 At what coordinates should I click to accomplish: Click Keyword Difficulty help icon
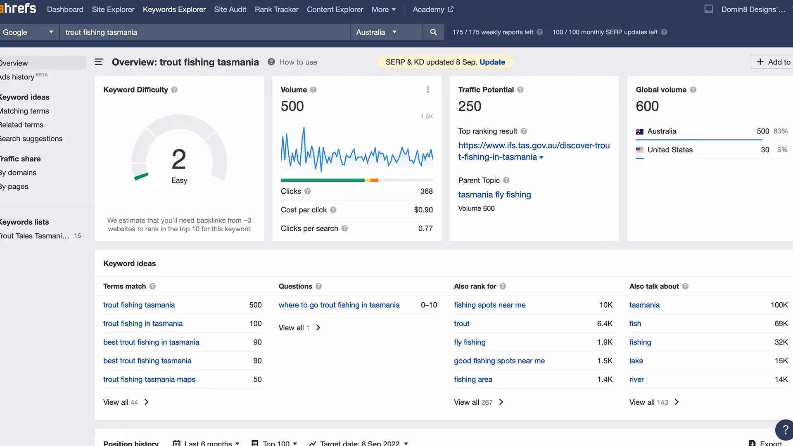click(x=174, y=90)
